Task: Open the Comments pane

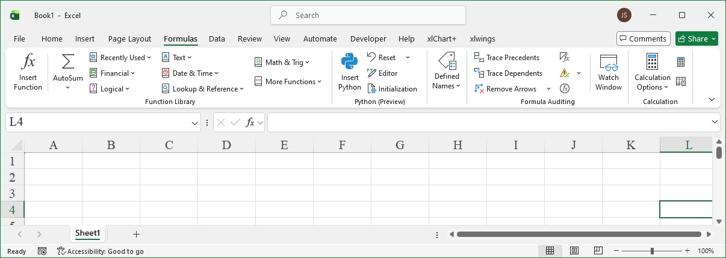Action: pyautogui.click(x=644, y=38)
